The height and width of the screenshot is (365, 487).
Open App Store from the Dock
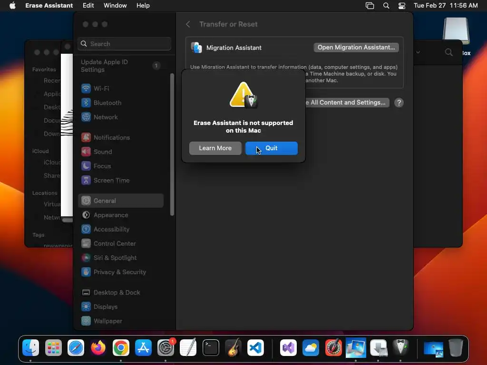coord(143,347)
